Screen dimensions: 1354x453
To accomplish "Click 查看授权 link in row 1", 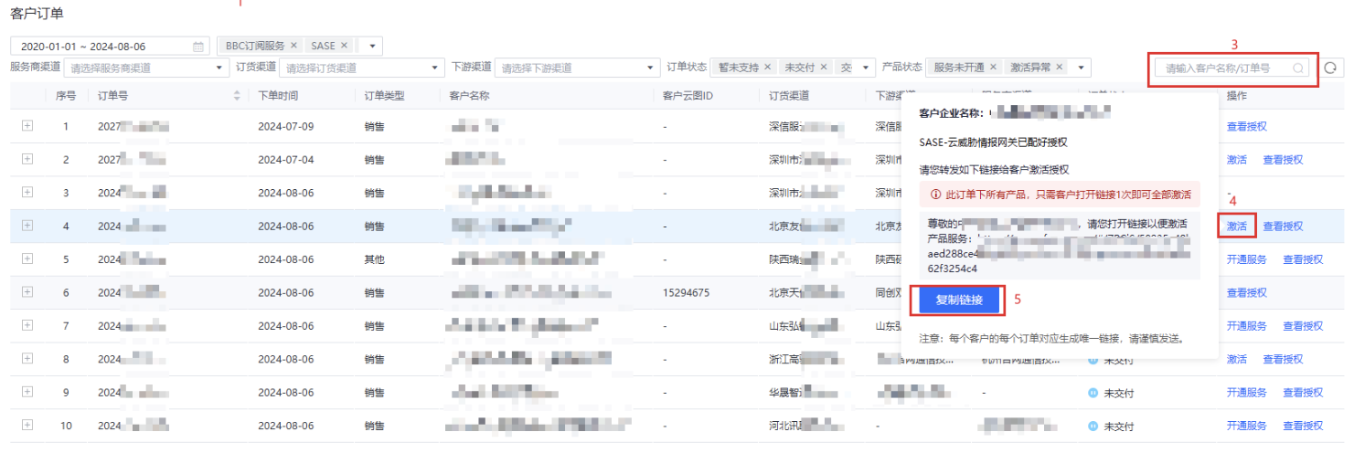I will [1246, 126].
